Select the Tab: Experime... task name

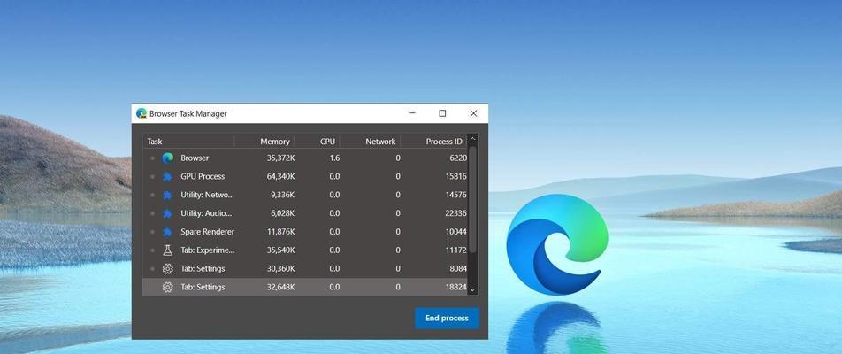click(207, 250)
